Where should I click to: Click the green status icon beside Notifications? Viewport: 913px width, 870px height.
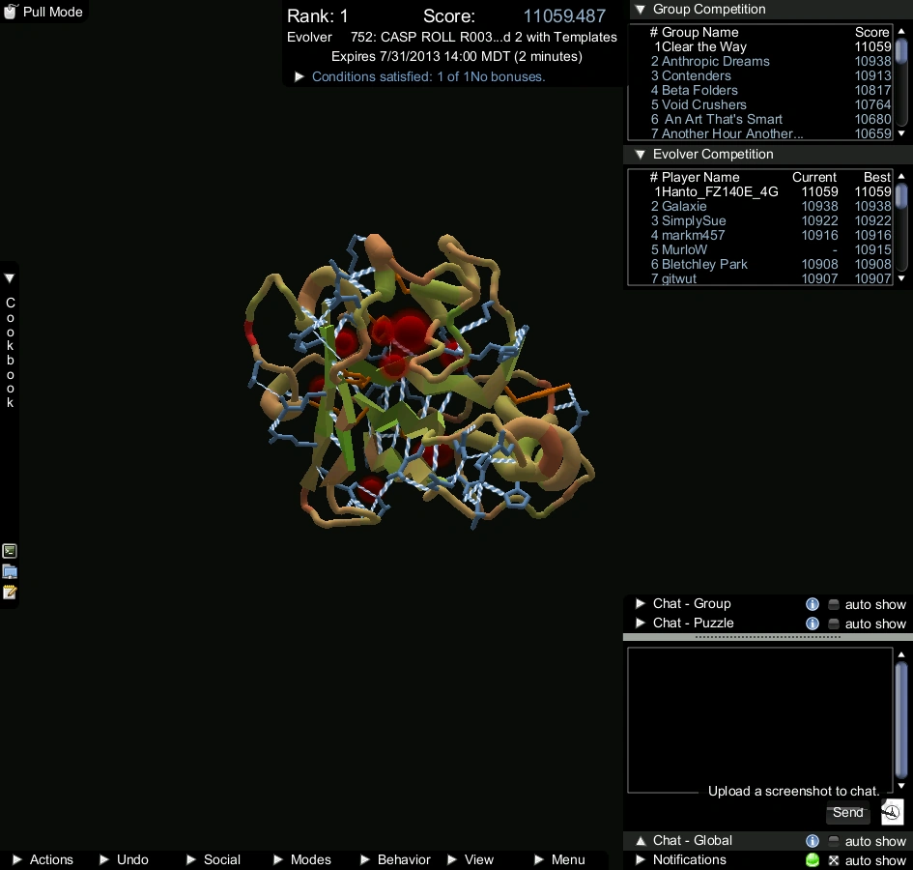pyautogui.click(x=812, y=859)
